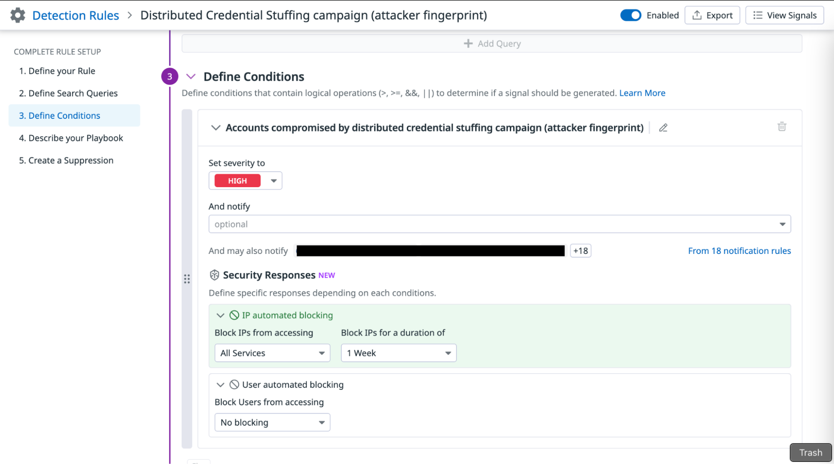Toggle the rule Enabled switch
The width and height of the screenshot is (834, 464).
tap(630, 15)
